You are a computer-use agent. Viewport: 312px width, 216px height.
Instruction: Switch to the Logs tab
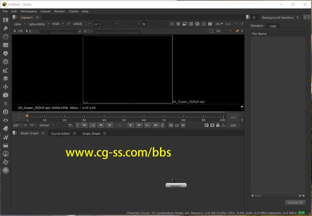[273, 26]
